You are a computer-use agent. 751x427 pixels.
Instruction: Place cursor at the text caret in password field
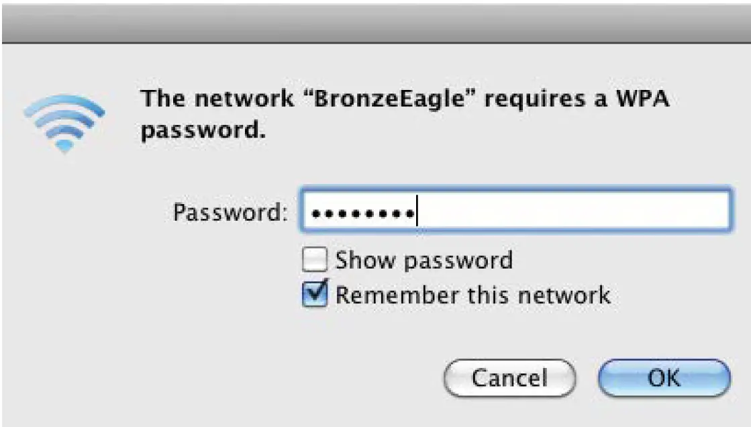(417, 213)
